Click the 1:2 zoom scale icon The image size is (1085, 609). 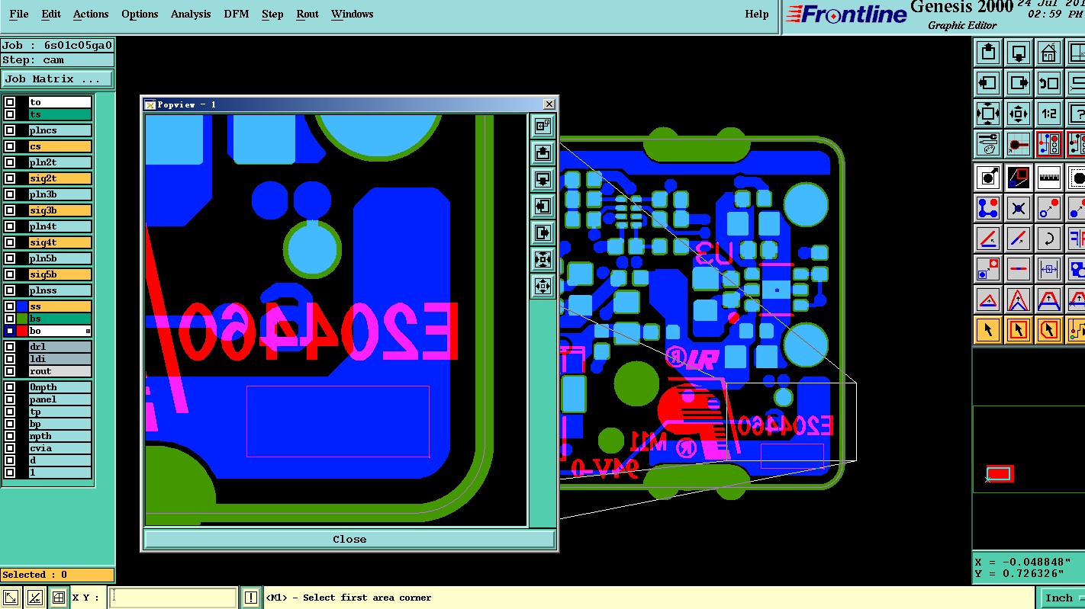tap(1049, 114)
